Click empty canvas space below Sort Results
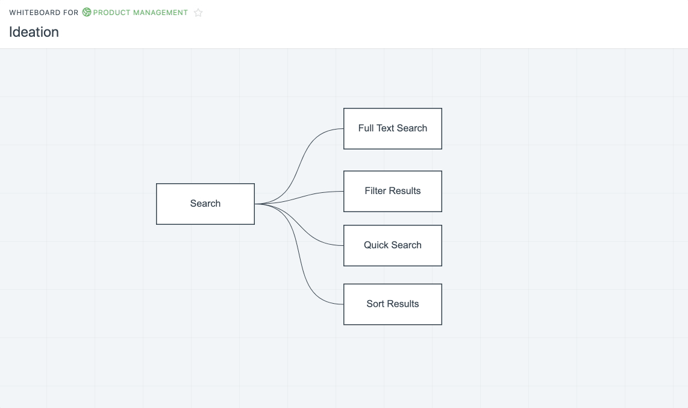 pos(392,362)
